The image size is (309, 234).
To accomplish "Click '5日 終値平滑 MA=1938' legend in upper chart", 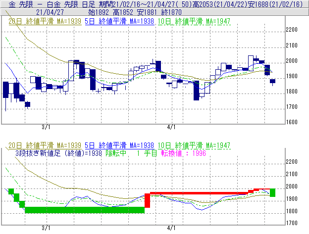I will pos(119,21).
